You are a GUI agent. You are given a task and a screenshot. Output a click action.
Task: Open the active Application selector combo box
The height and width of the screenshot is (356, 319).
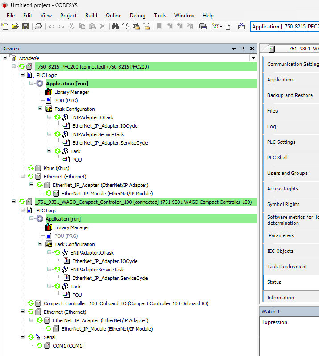click(285, 27)
